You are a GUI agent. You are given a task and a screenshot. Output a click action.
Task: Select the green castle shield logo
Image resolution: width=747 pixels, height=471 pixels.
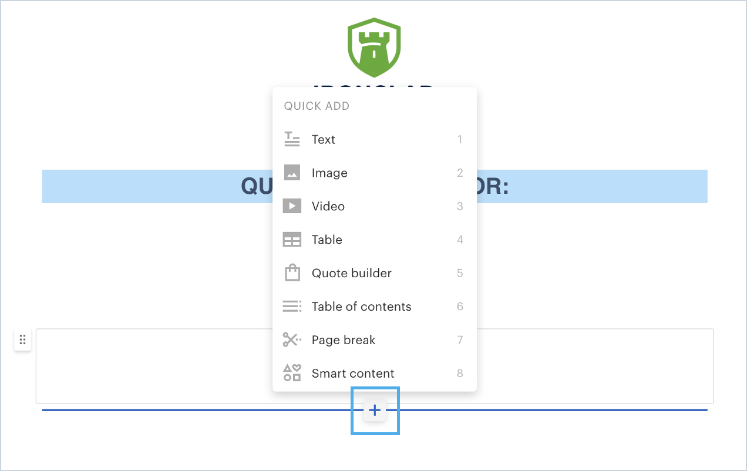coord(373,47)
